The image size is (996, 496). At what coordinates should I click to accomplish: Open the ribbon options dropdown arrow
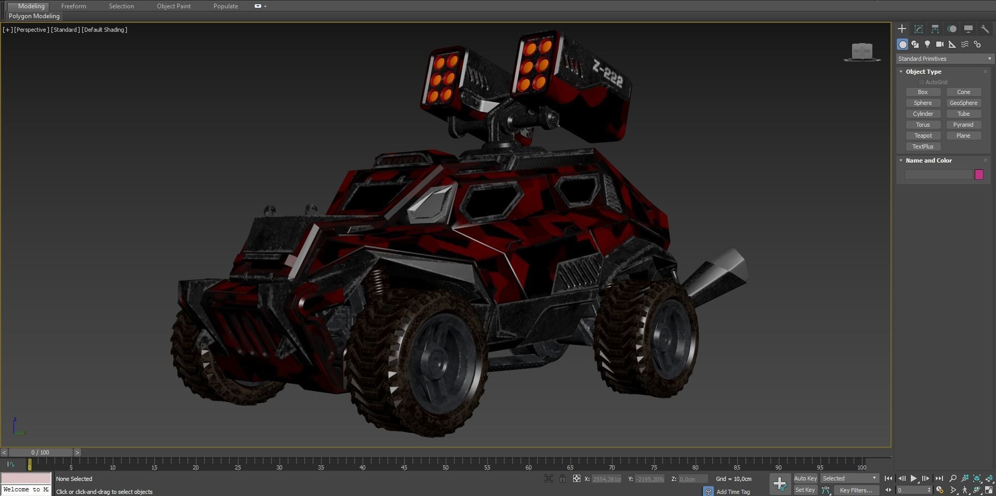pos(265,6)
